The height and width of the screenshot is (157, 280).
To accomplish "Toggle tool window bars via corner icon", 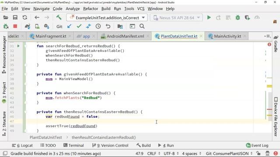I will click(5, 154).
